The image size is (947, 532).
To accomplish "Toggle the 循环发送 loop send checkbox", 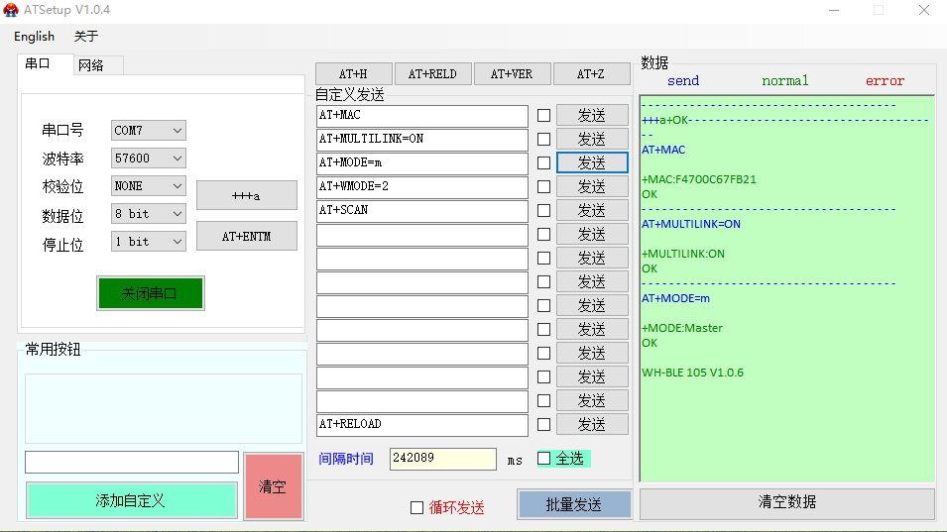I will tap(416, 507).
